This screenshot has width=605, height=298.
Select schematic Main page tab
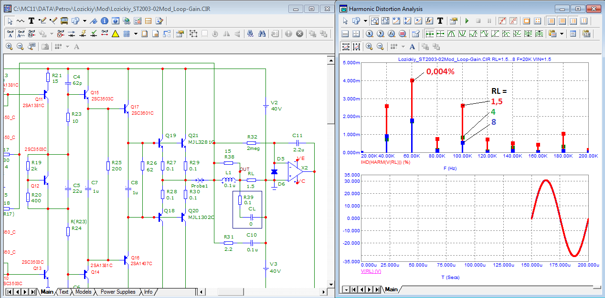[47, 292]
